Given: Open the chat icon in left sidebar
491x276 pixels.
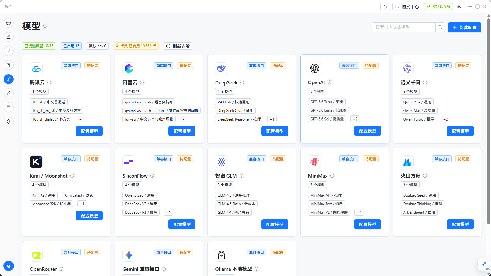Looking at the screenshot, I should [x=9, y=23].
